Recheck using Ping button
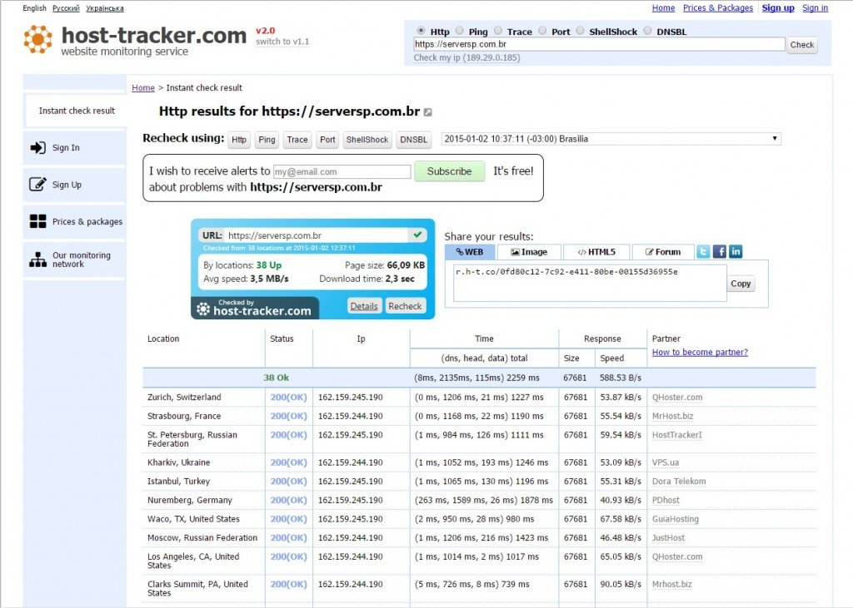This screenshot has height=608, width=853. (x=267, y=140)
